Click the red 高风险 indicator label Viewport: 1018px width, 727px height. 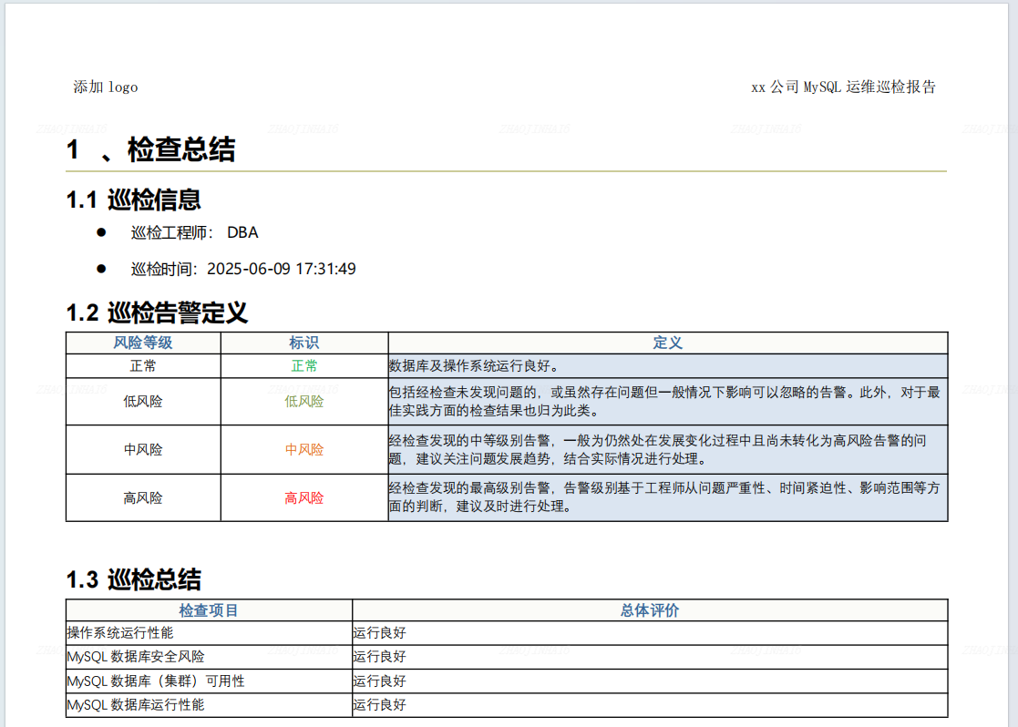pyautogui.click(x=303, y=497)
